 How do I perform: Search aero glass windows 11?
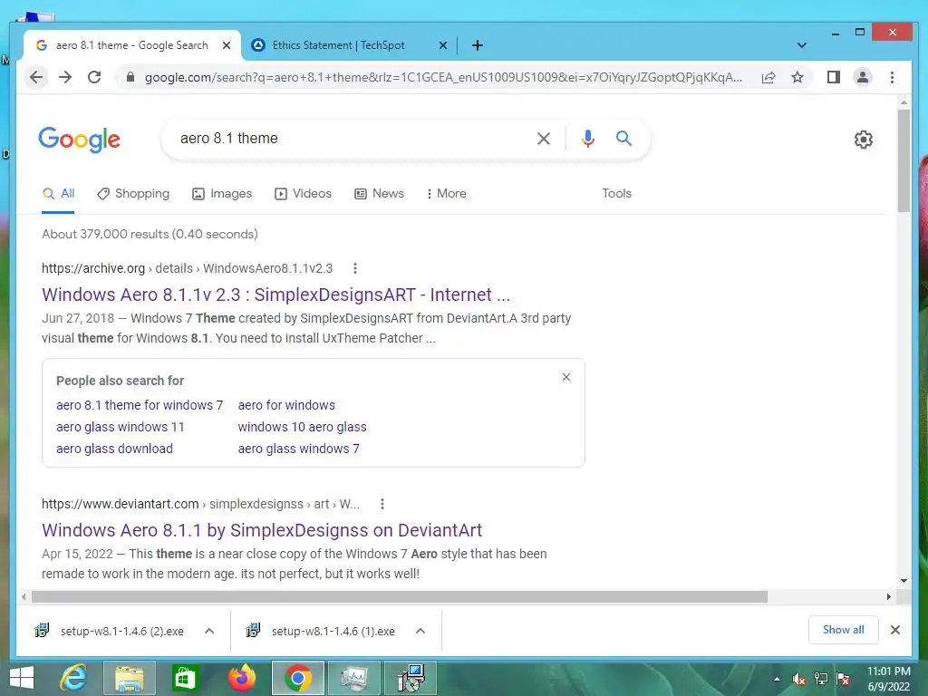(x=121, y=428)
